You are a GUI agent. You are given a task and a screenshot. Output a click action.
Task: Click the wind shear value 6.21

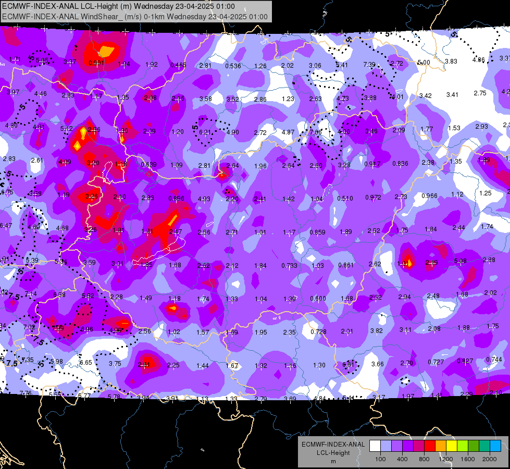click(x=205, y=132)
